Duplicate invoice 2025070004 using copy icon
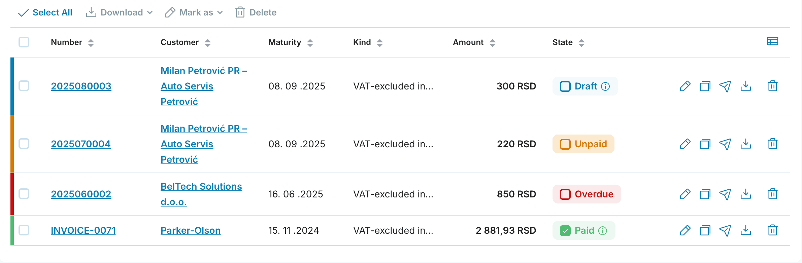The width and height of the screenshot is (802, 263). pos(705,144)
